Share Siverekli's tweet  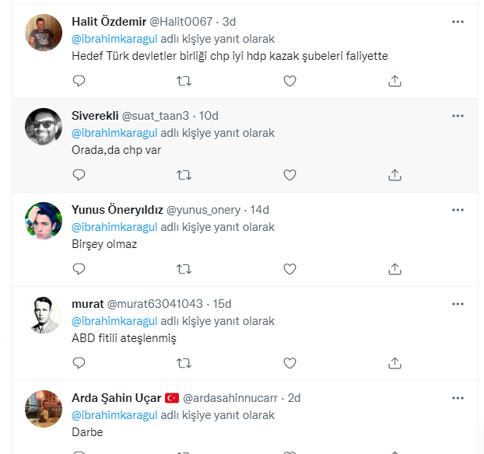click(395, 175)
